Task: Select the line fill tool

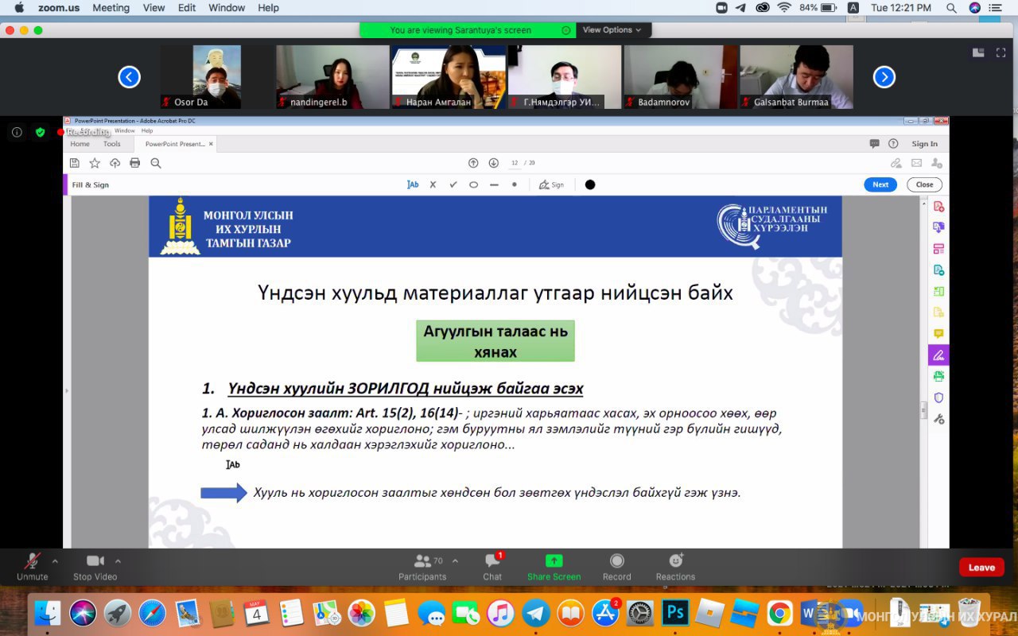Action: (x=494, y=184)
